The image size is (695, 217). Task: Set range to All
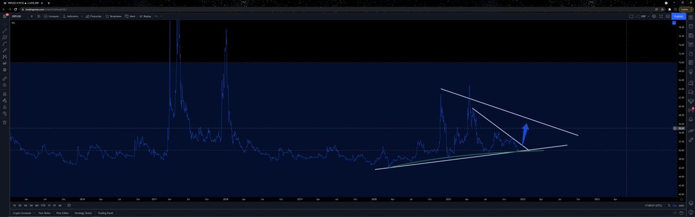click(x=60, y=205)
